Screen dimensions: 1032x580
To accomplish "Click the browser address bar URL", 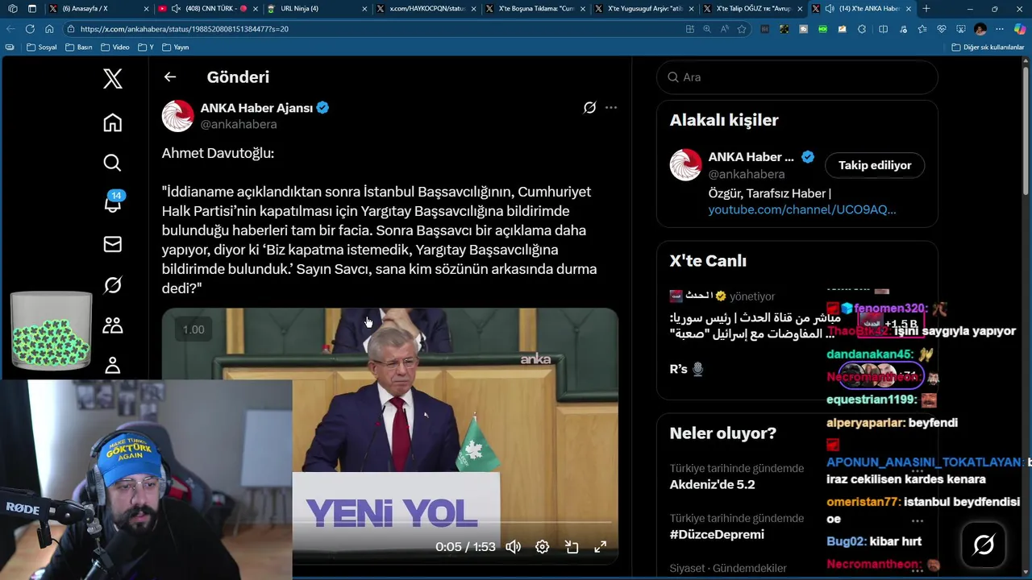I will (185, 29).
